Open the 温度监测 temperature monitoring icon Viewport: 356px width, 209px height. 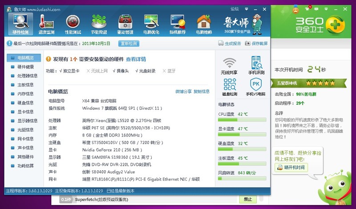click(46, 24)
